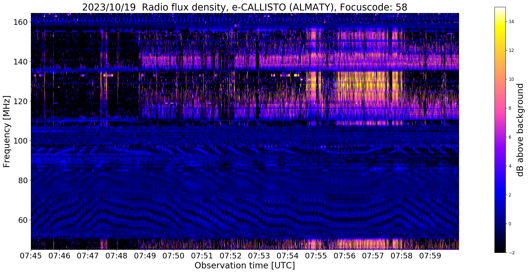Click the 100 frequency tick label
This screenshot has height=273, width=528.
point(20,141)
